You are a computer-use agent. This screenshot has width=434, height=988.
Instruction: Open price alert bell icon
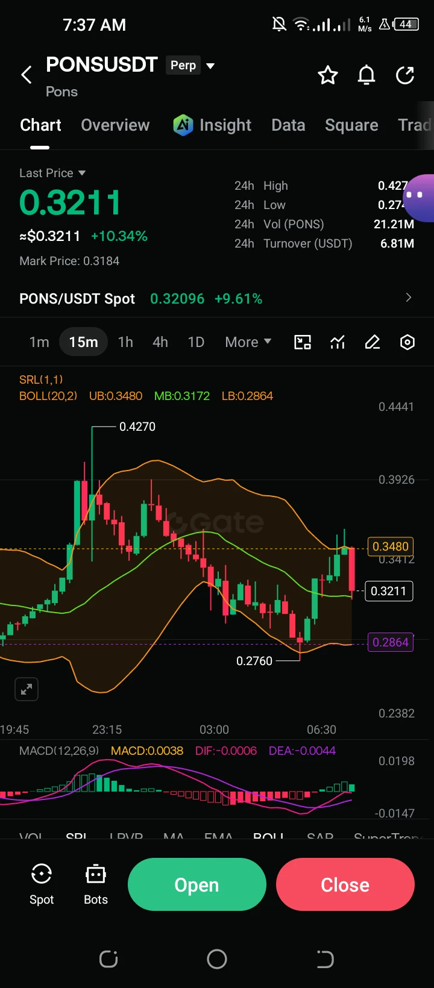pyautogui.click(x=366, y=75)
